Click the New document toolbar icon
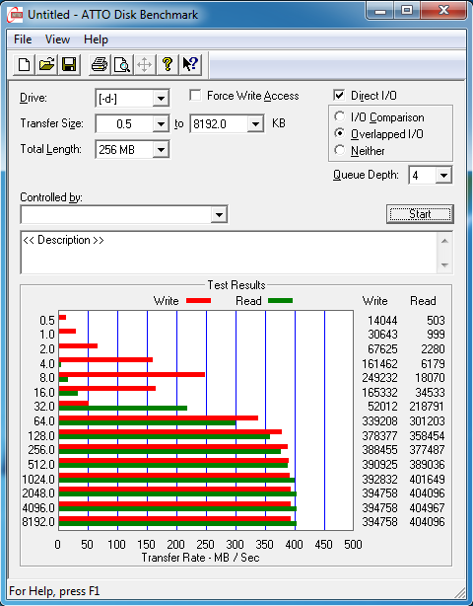473x606 pixels. coord(25,64)
